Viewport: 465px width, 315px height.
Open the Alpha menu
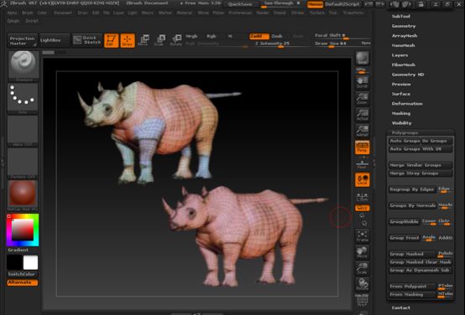point(12,13)
